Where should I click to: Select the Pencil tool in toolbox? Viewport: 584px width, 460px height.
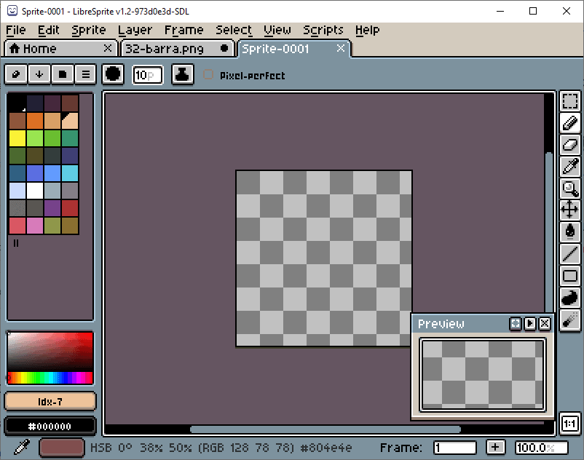570,123
